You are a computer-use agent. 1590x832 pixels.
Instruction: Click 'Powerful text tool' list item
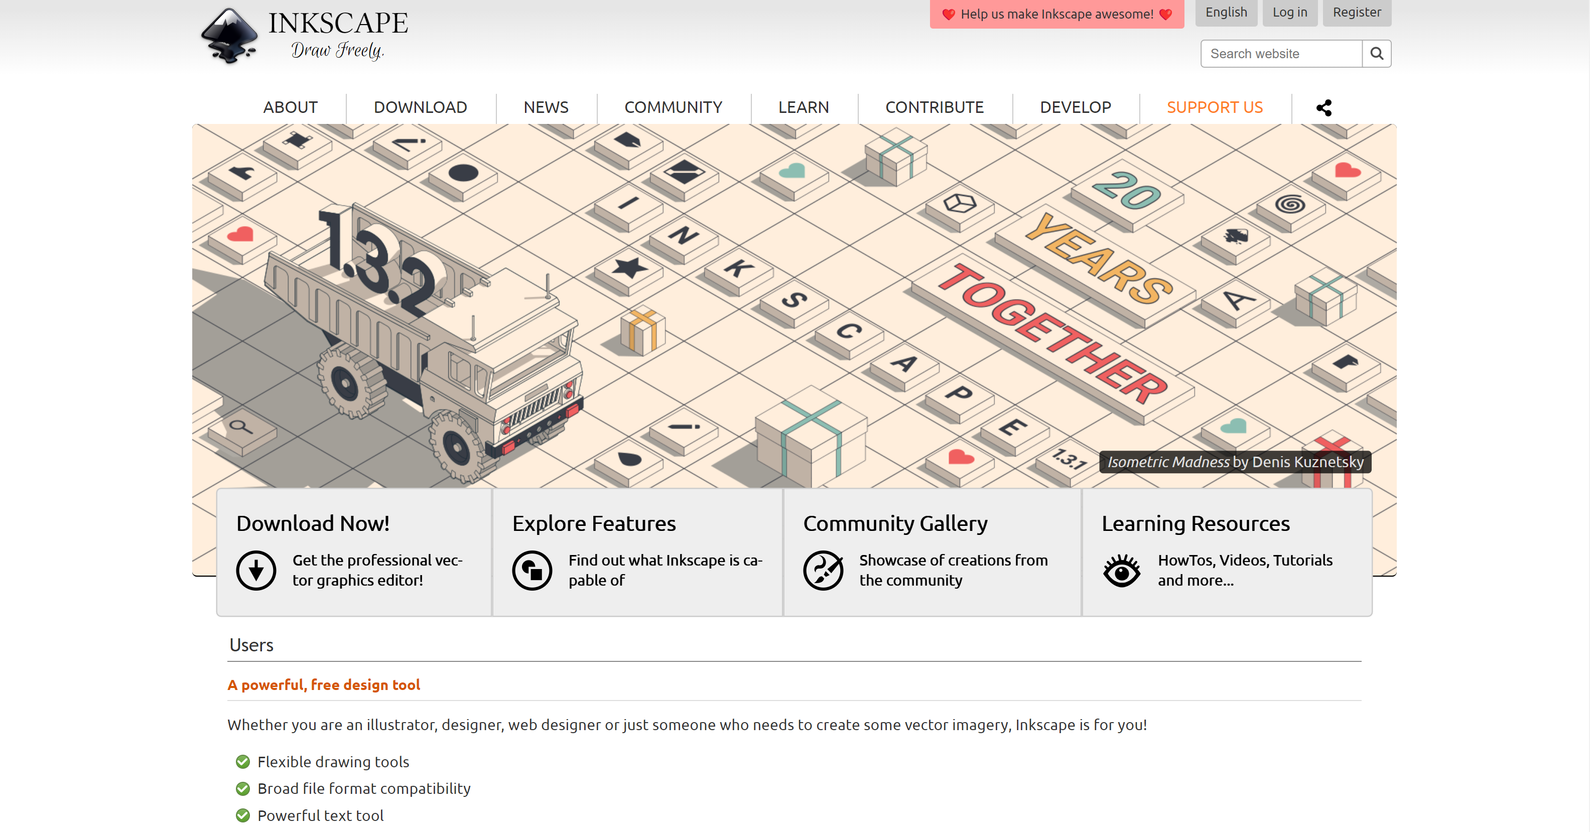(x=320, y=815)
